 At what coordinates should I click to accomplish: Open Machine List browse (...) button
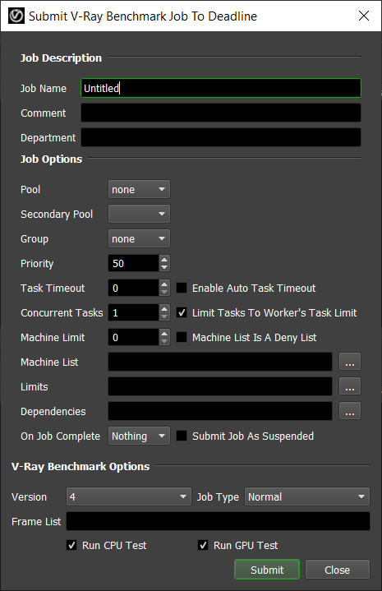(350, 362)
